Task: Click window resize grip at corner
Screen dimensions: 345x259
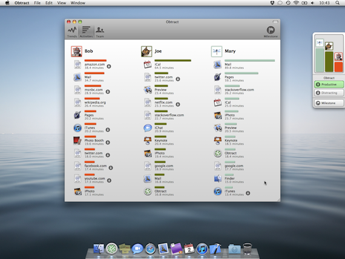Action: click(278, 200)
